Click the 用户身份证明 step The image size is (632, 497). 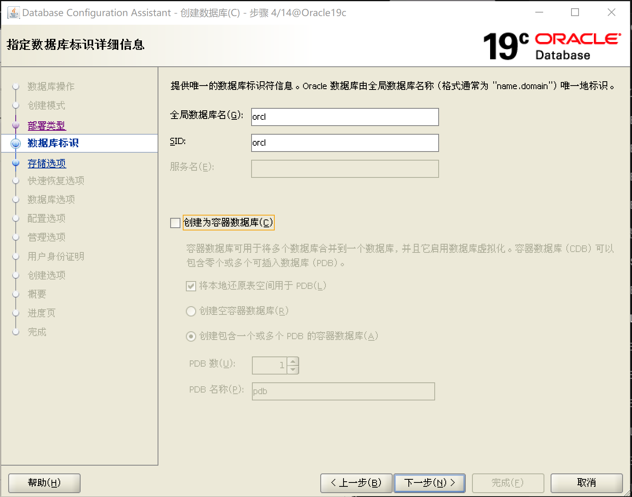point(56,256)
